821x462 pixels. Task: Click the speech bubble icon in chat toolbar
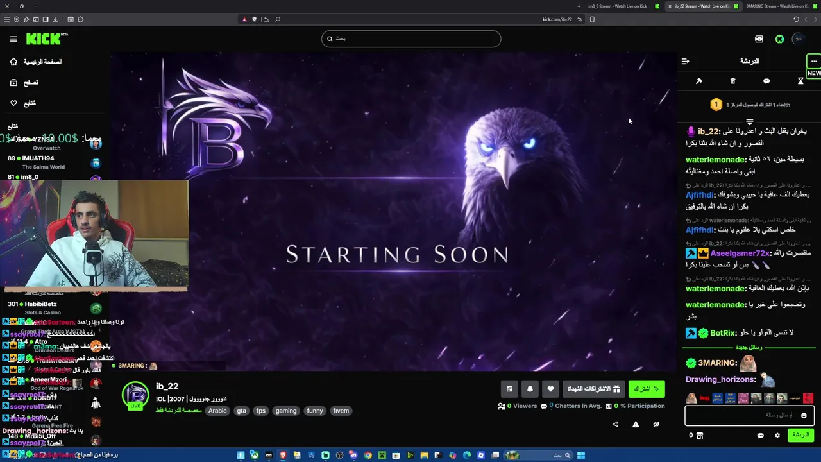(766, 81)
